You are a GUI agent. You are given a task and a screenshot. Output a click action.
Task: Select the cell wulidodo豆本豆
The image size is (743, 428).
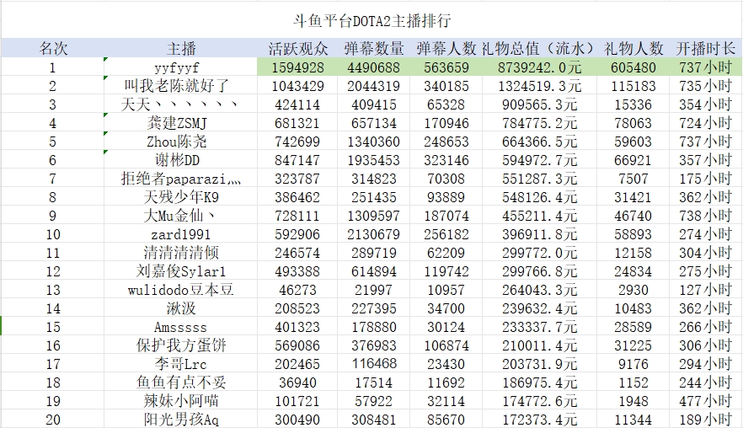[181, 290]
